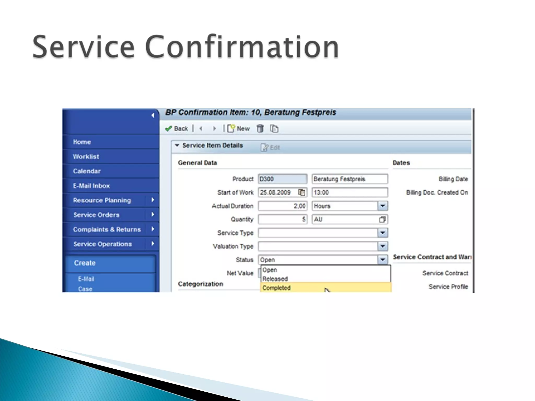Screen dimensions: 535x401
Task: Collapse the left navigation bar arrow
Action: coord(153,115)
